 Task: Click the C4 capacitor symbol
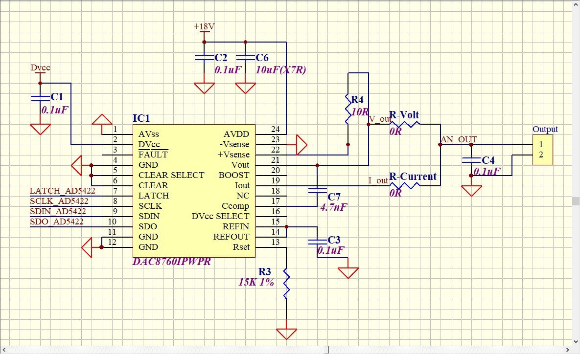coord(471,160)
